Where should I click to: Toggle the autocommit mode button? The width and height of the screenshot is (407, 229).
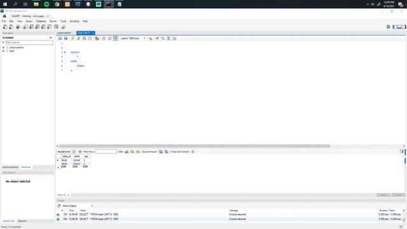pyautogui.click(x=116, y=38)
